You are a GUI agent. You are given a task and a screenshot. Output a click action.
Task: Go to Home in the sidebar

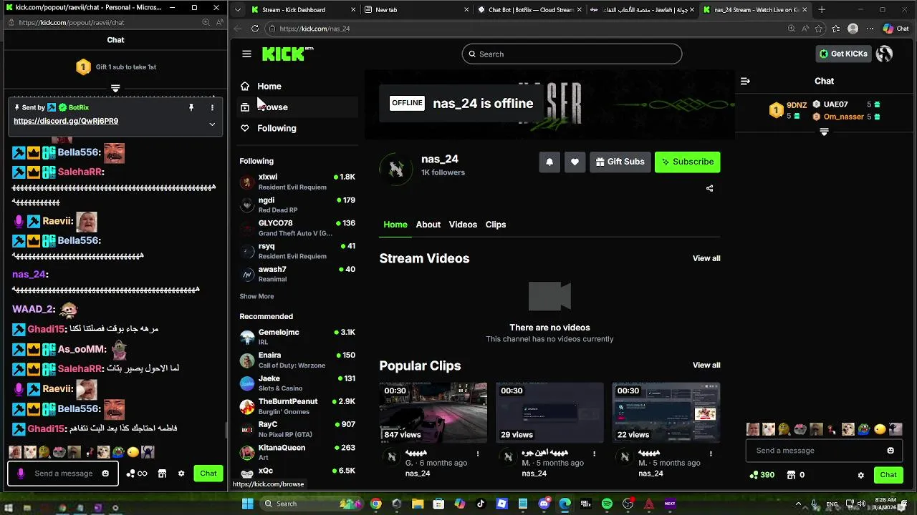298,86
